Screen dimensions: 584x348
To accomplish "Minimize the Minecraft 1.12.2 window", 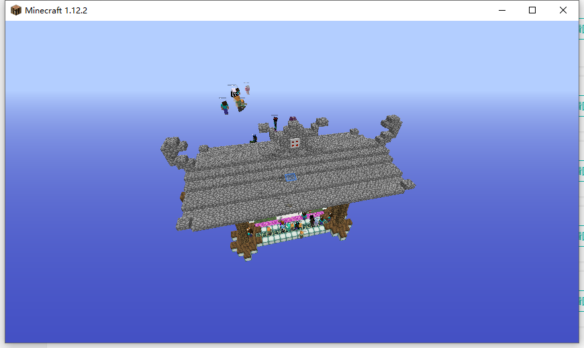I will 502,11.
